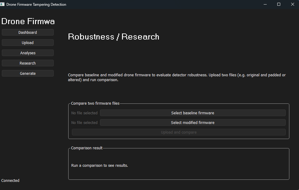Screen dimensions: 299x190
Task: Click the Connected status indicator
Action: click(10, 180)
